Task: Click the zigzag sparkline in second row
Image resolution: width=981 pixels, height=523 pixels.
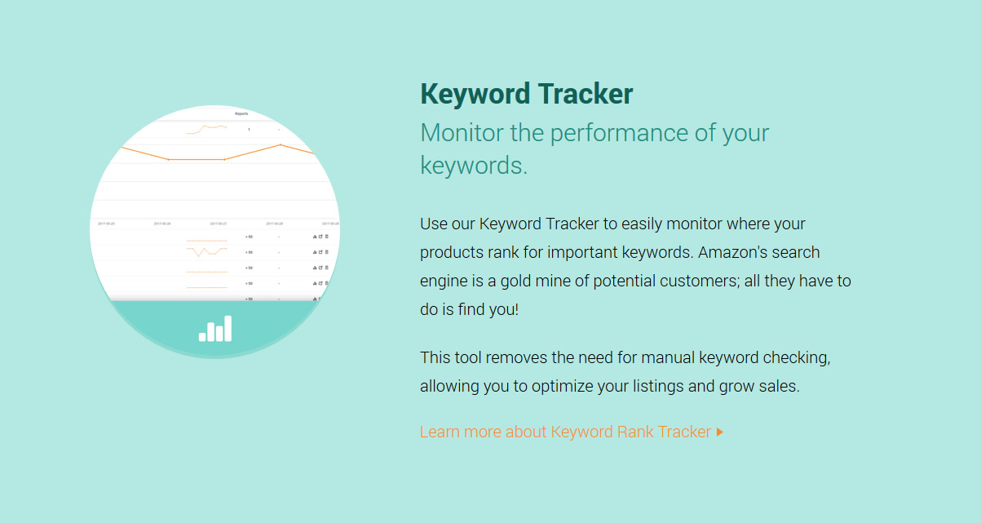Action: [206, 252]
